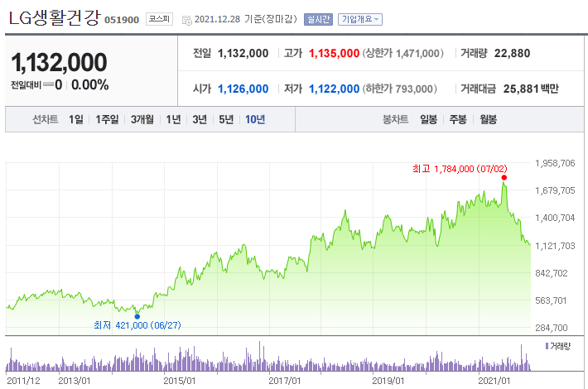
Task: Click the 상한가 1,471,000 text
Action: click(x=403, y=53)
